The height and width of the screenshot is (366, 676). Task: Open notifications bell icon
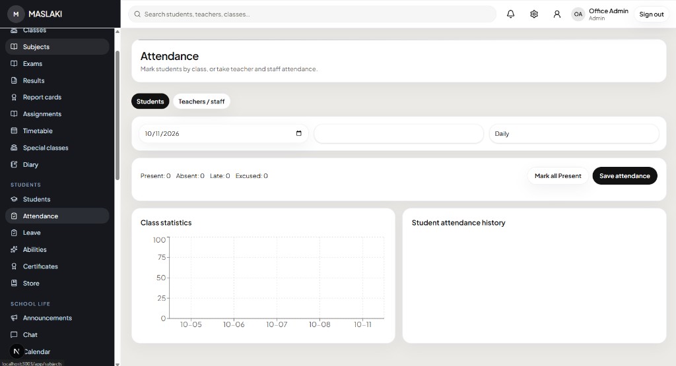point(510,15)
